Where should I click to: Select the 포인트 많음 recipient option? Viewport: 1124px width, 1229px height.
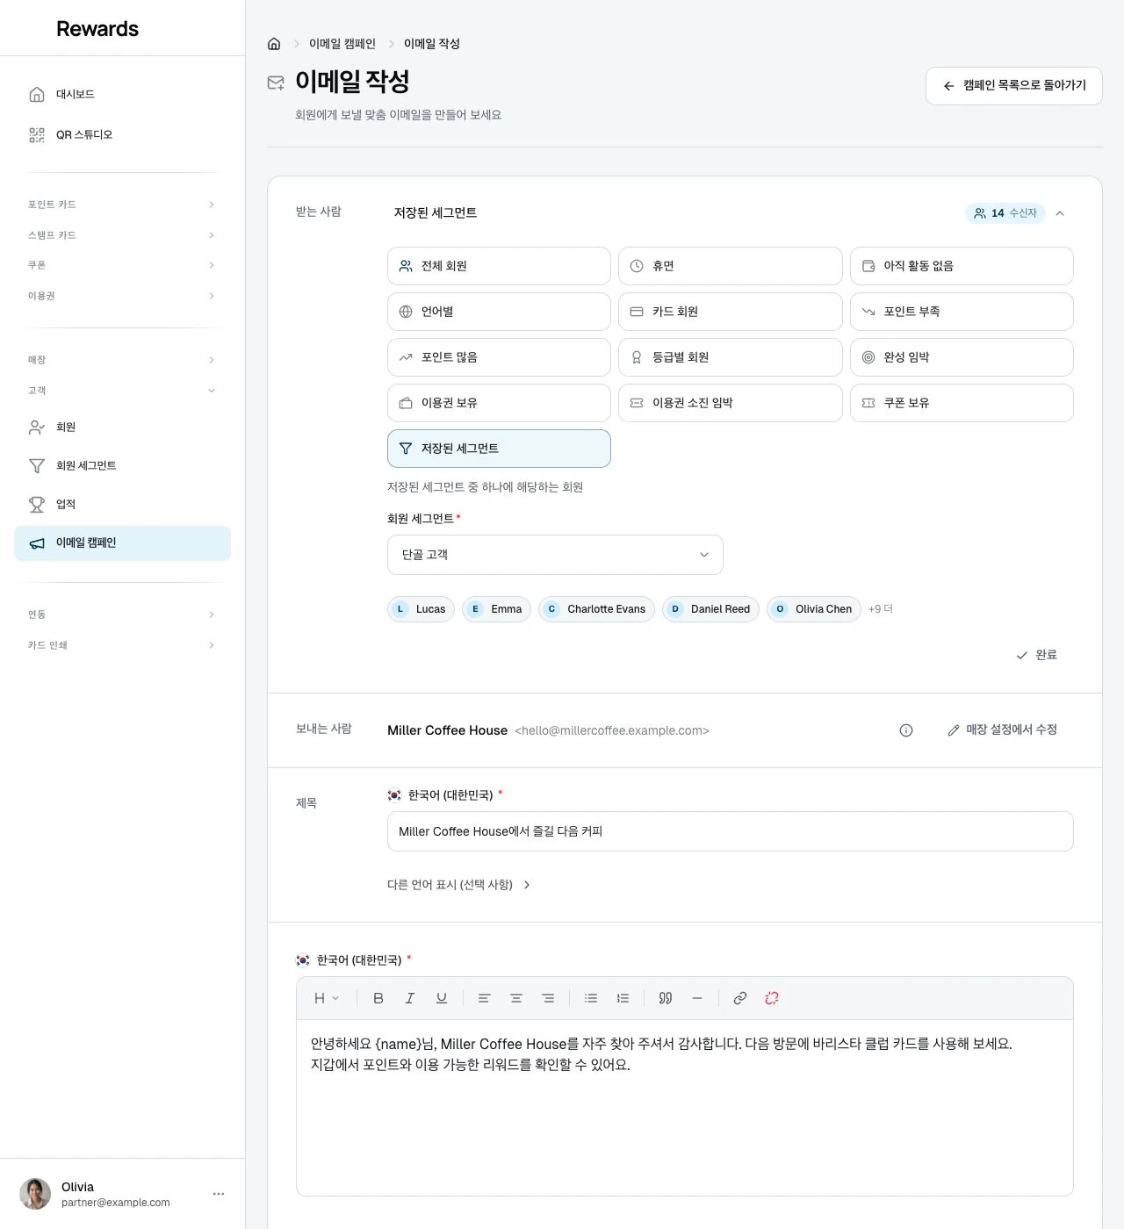tap(499, 357)
